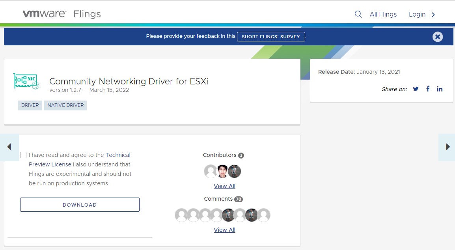Image resolution: width=455 pixels, height=250 pixels.
Task: Click the Community Networking Driver for ESXi title
Action: pos(129,81)
